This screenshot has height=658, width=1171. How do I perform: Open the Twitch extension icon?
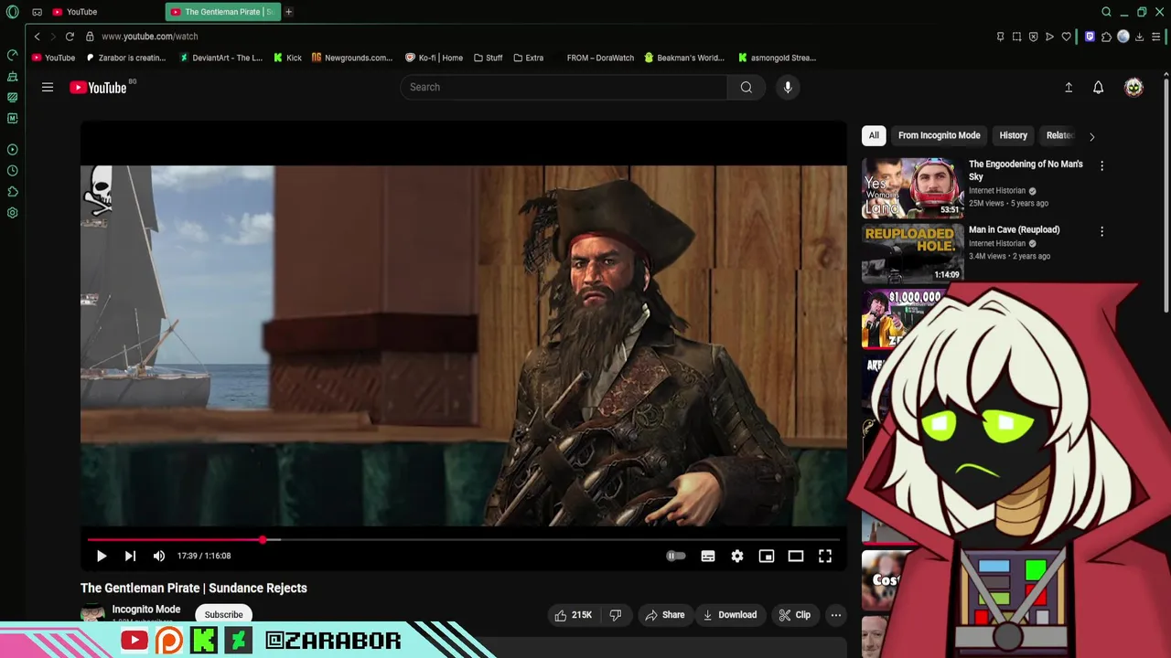pos(1090,37)
